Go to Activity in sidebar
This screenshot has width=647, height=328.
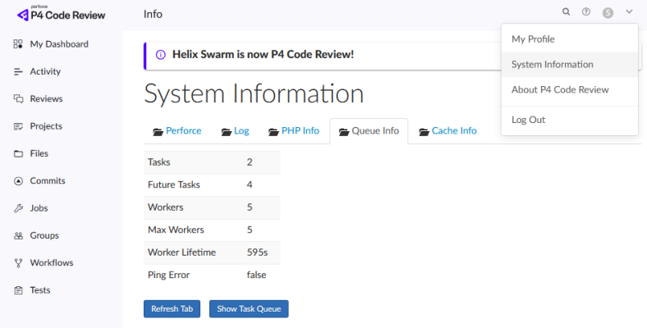click(x=45, y=71)
